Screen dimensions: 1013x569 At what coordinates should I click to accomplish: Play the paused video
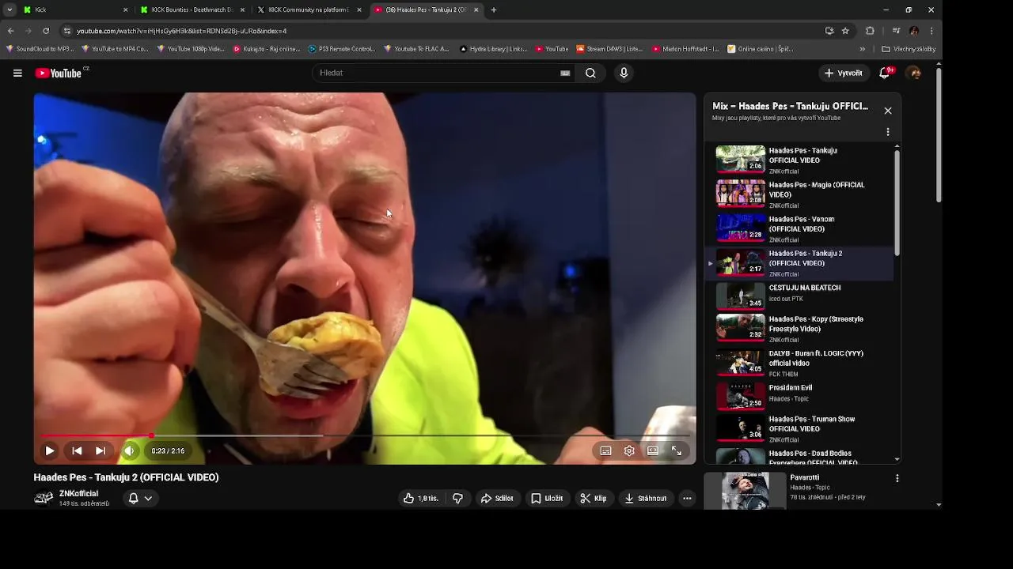pyautogui.click(x=49, y=450)
